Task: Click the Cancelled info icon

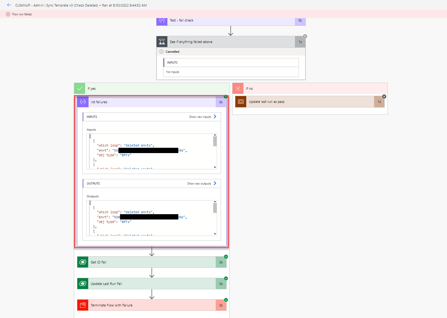Action: pos(161,51)
